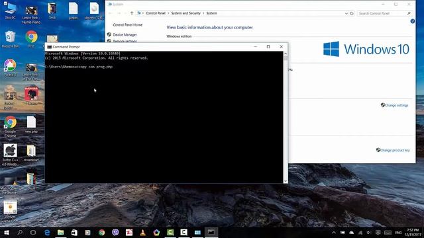Select the Turbo C++ 4.0 shortcut
Image resolution: width=424 pixels, height=238 pixels.
10,155
